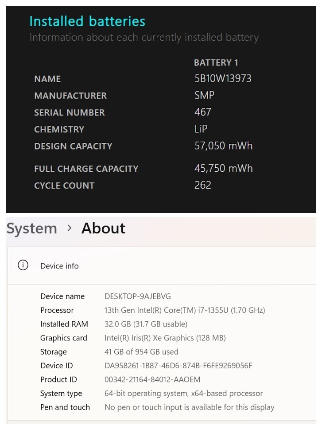Click the manufacturer value SMP

pos(204,95)
